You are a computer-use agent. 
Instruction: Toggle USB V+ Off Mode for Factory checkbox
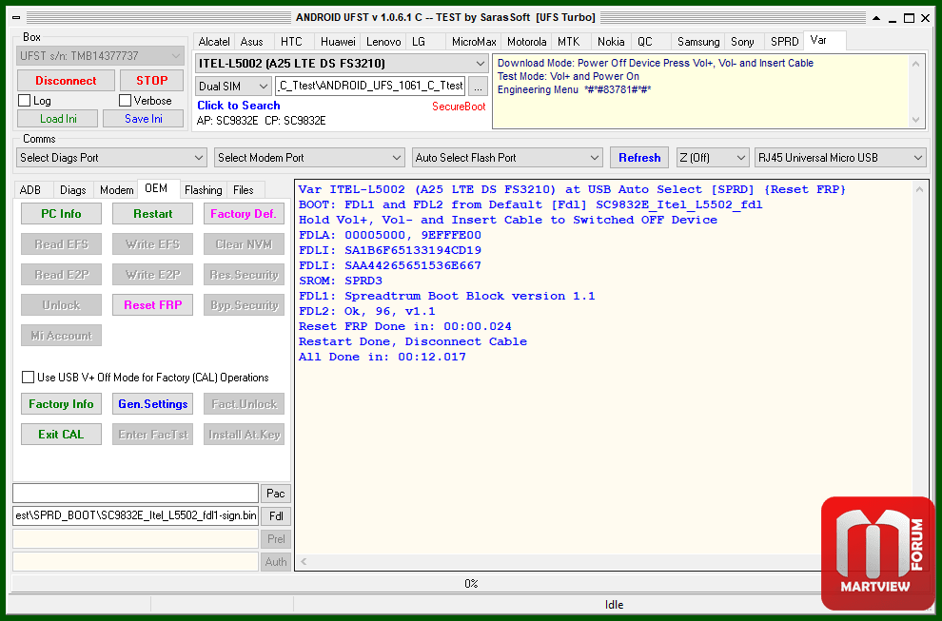(x=28, y=378)
